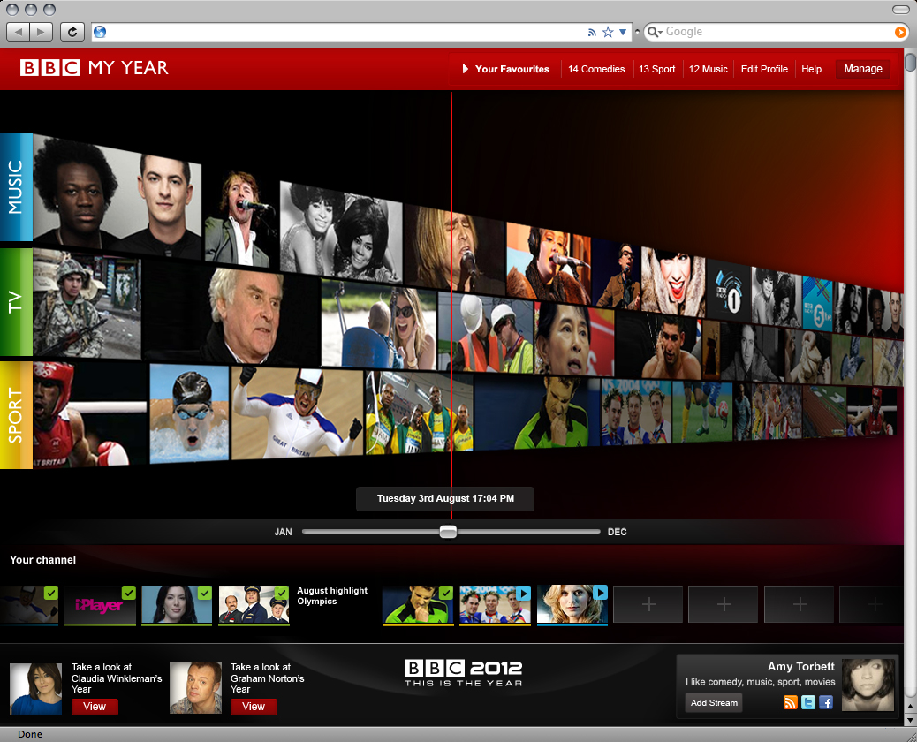
Task: Open the construction workers in hardhats thumbnail
Action: 485,332
